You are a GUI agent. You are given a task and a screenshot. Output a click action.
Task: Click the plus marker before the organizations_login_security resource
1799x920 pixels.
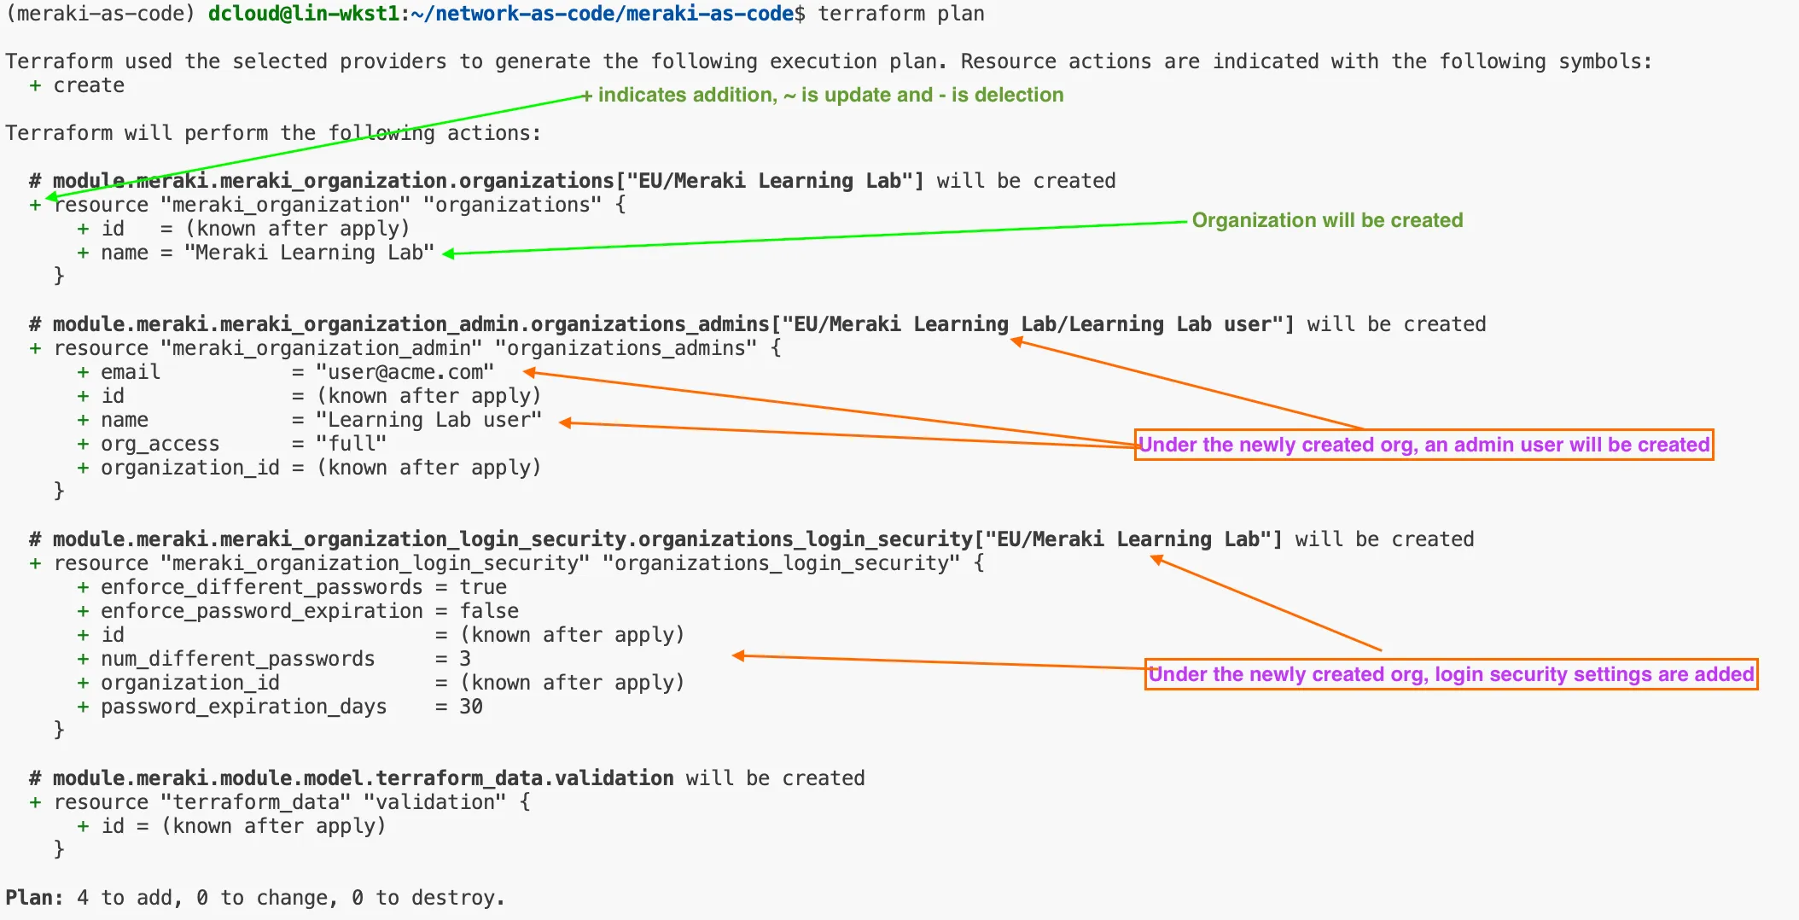[x=35, y=563]
